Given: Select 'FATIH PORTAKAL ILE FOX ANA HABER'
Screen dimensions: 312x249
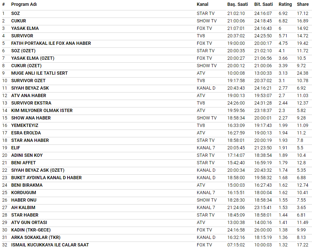Looking at the screenshot, I should pos(51,43).
